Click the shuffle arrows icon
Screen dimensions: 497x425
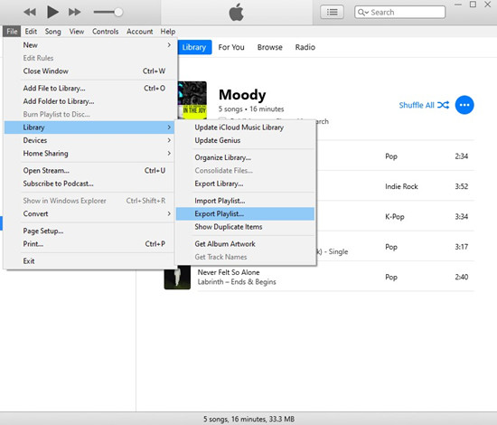pos(443,105)
